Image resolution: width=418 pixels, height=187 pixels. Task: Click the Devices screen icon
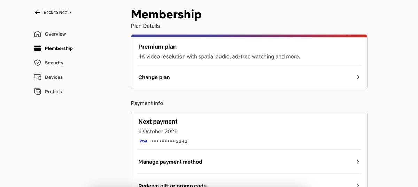point(38,77)
